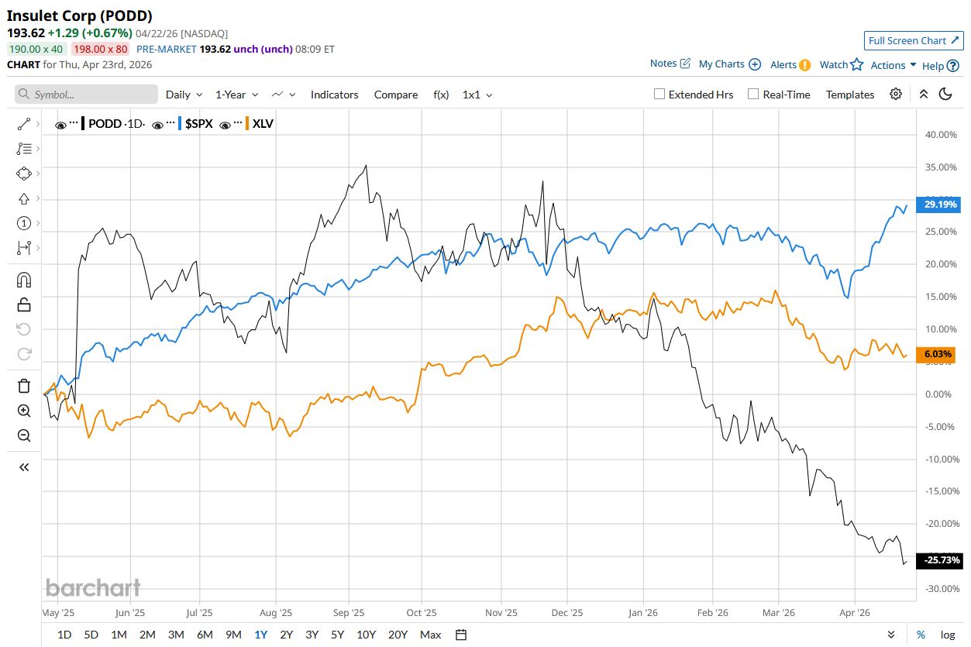
Task: Click the Full Screen Chart button
Action: 913,41
